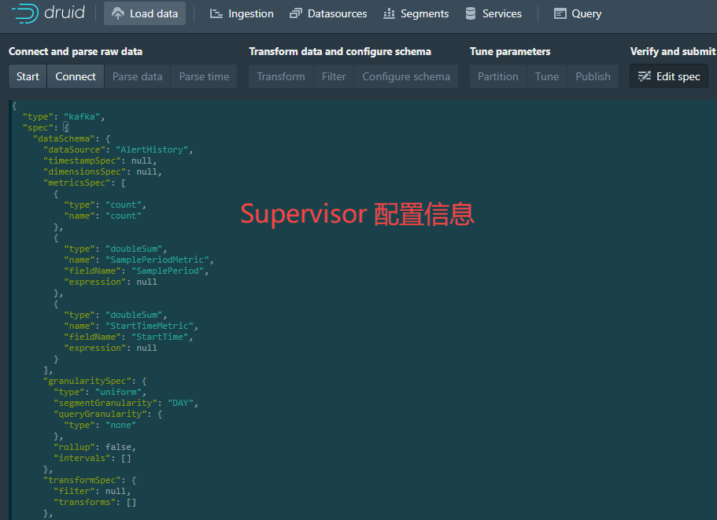Click the "StartTime" fieldName value
The width and height of the screenshot is (717, 520).
tap(160, 337)
